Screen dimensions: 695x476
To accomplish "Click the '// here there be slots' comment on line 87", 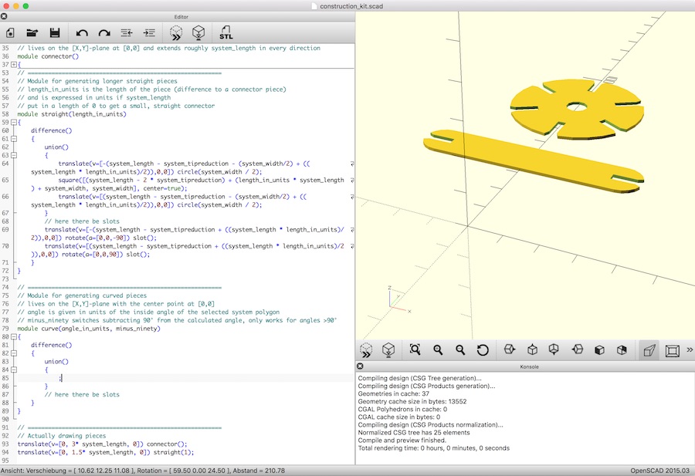I will click(82, 394).
